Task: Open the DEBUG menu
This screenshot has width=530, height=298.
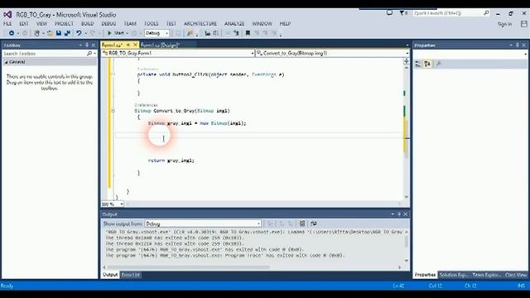Action: [x=108, y=24]
